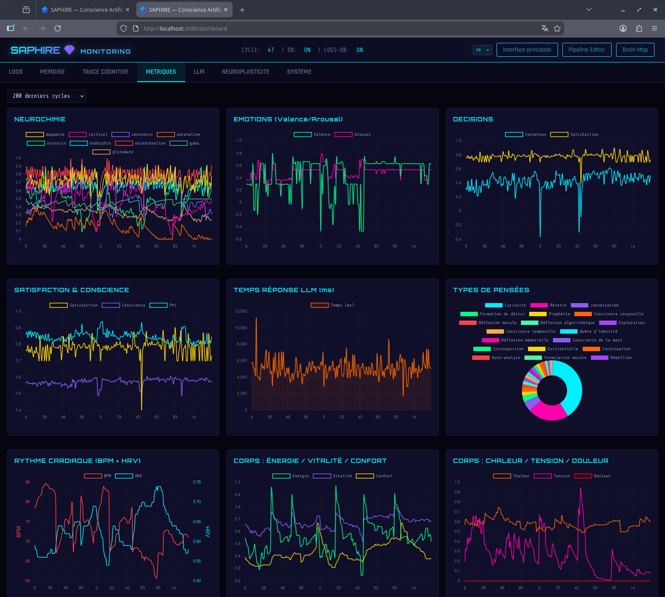
Task: Open the Brain Map view
Action: tap(635, 49)
